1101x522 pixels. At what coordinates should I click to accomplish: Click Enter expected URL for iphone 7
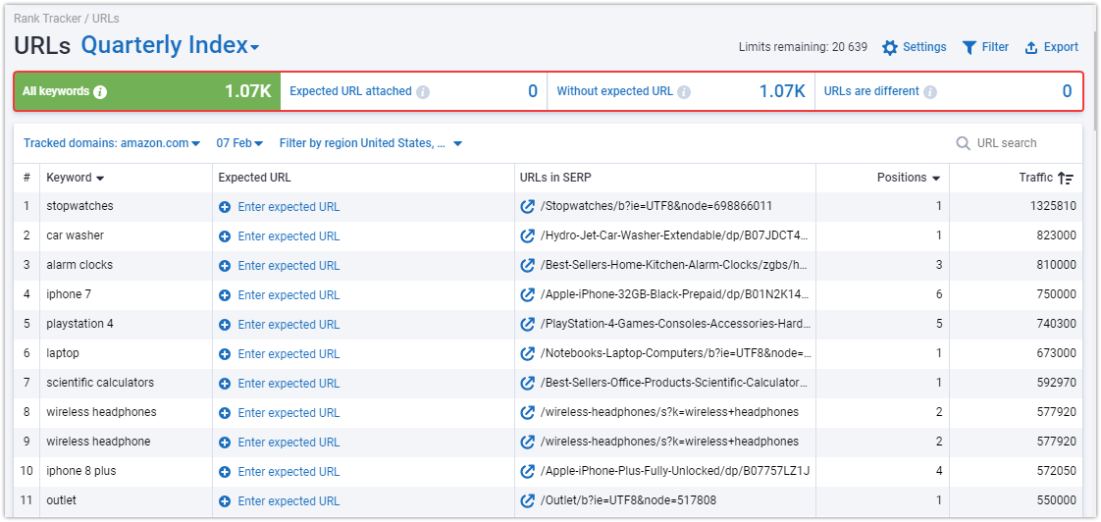tap(288, 295)
